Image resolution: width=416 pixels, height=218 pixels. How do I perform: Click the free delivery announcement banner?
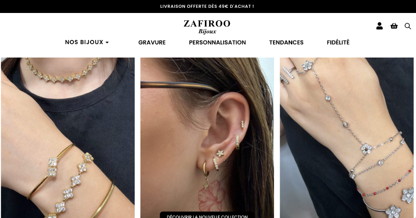click(x=207, y=6)
